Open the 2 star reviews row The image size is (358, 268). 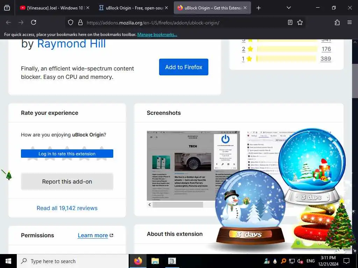(286, 49)
